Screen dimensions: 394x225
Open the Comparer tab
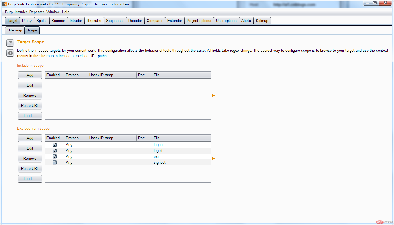(155, 21)
